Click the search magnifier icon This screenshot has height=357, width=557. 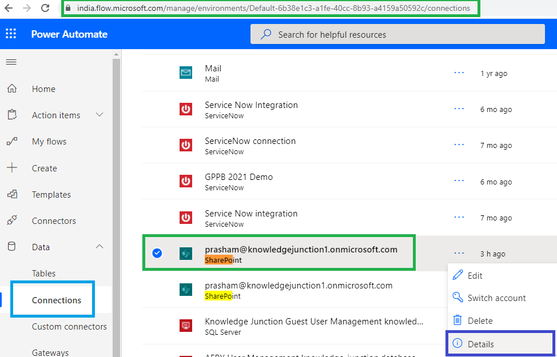coord(266,34)
